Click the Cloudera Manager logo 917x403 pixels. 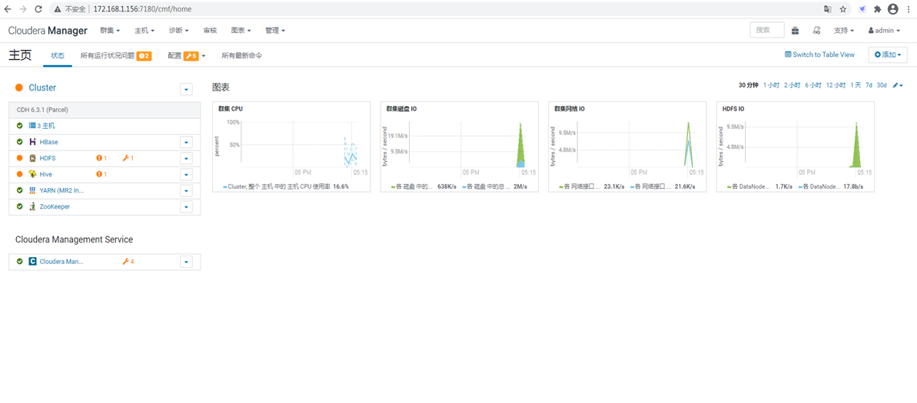[x=48, y=31]
